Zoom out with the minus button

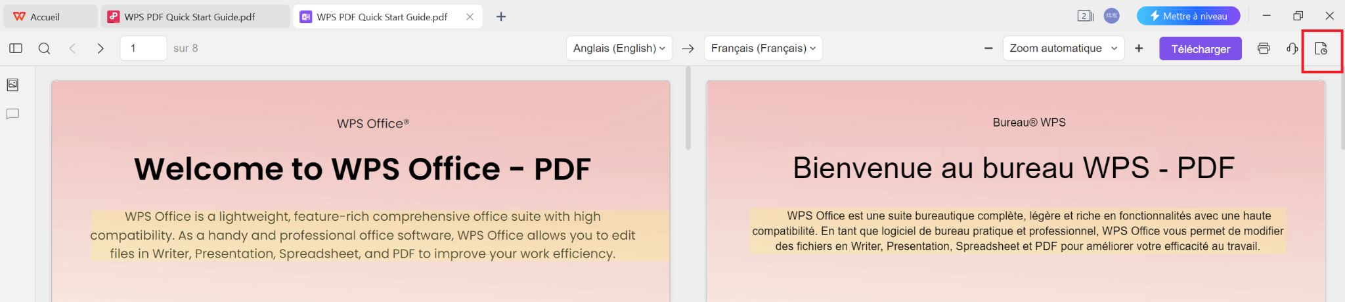tap(988, 48)
